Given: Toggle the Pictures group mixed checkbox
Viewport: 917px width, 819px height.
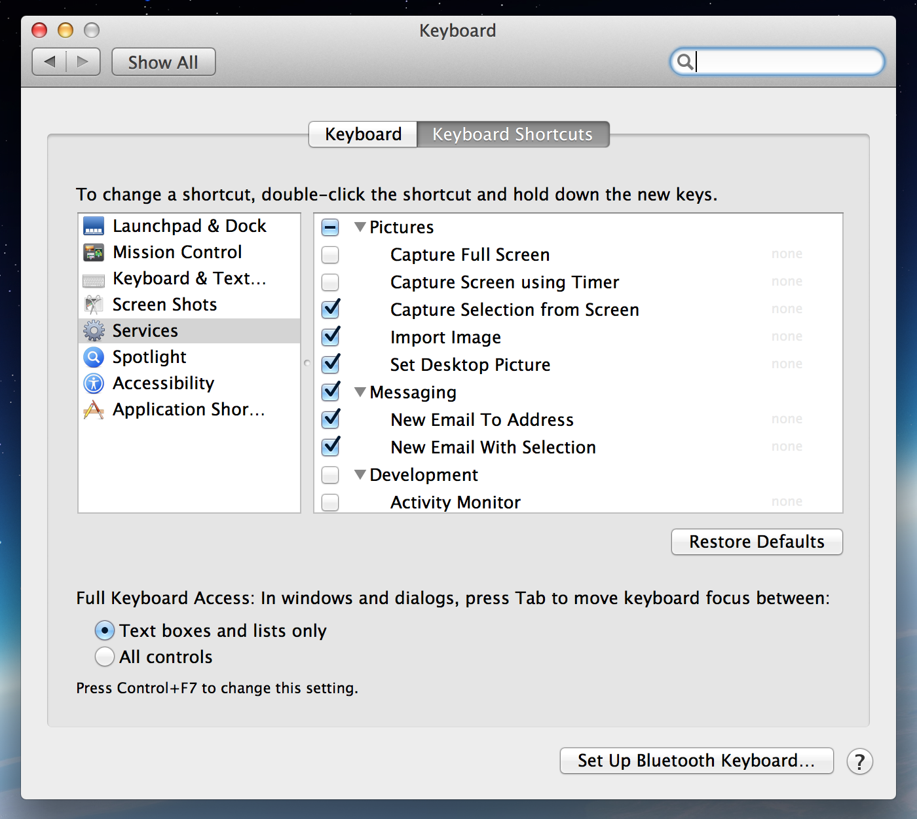Looking at the screenshot, I should coord(330,227).
